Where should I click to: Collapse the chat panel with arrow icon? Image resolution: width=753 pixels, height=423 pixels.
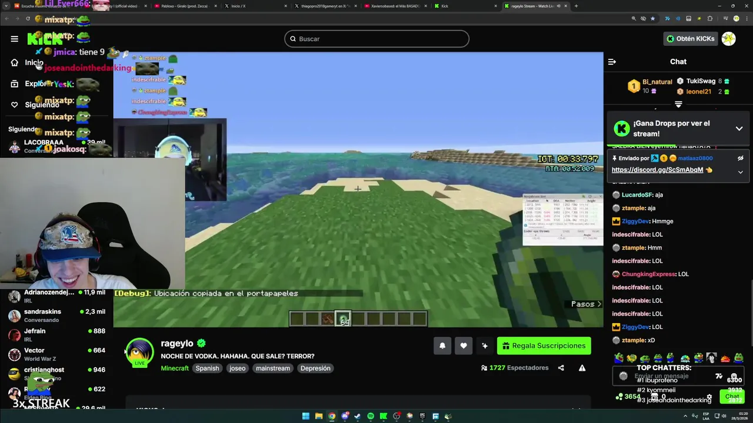point(612,62)
